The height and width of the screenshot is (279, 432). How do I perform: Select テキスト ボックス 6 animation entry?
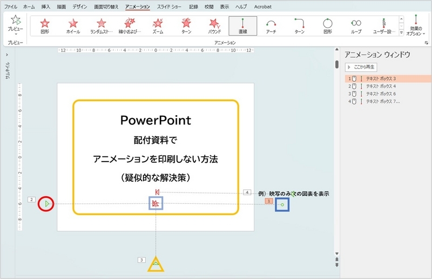[x=388, y=94]
